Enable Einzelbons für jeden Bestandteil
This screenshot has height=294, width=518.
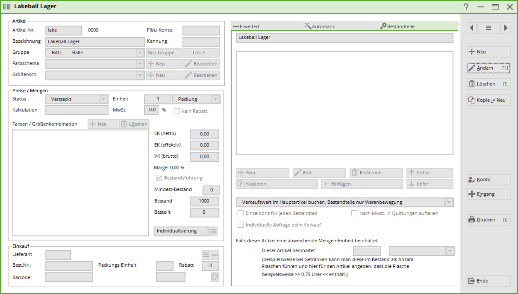[241, 213]
